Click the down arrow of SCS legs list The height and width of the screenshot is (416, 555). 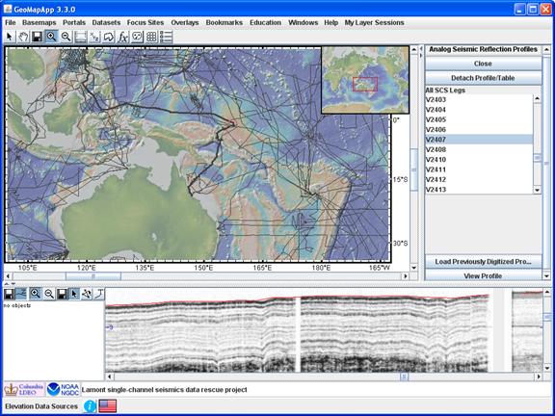point(537,190)
